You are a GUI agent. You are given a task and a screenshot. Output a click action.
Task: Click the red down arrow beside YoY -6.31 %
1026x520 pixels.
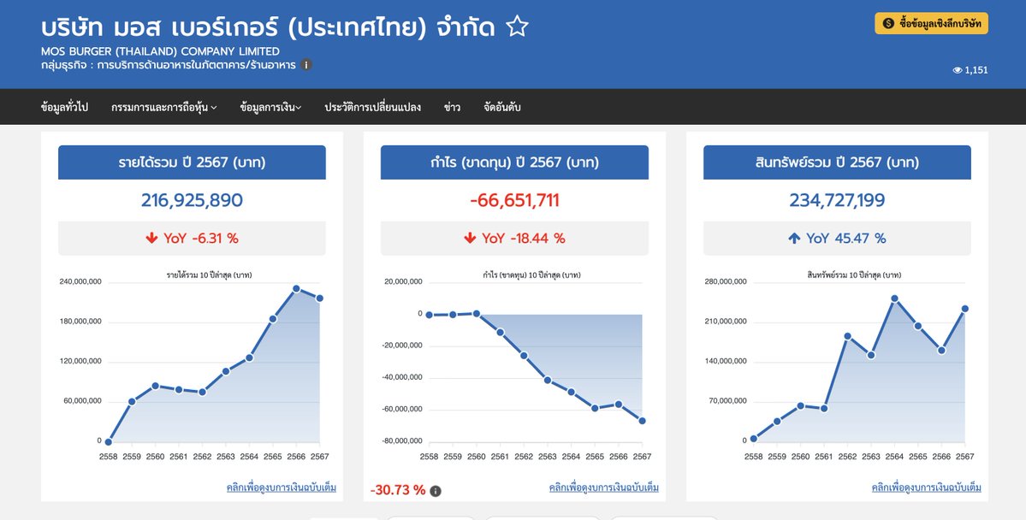[151, 238]
